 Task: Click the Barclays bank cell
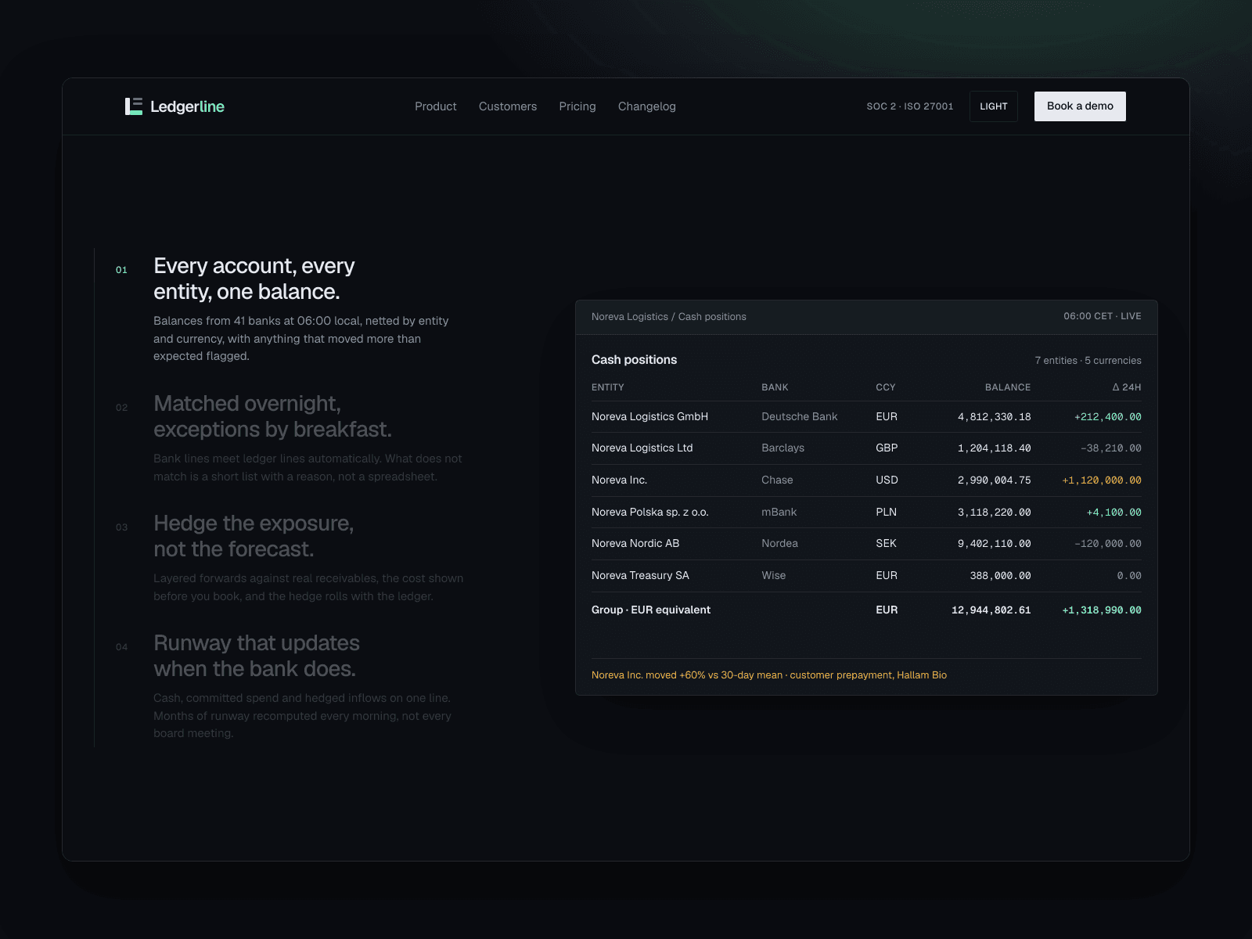point(783,448)
